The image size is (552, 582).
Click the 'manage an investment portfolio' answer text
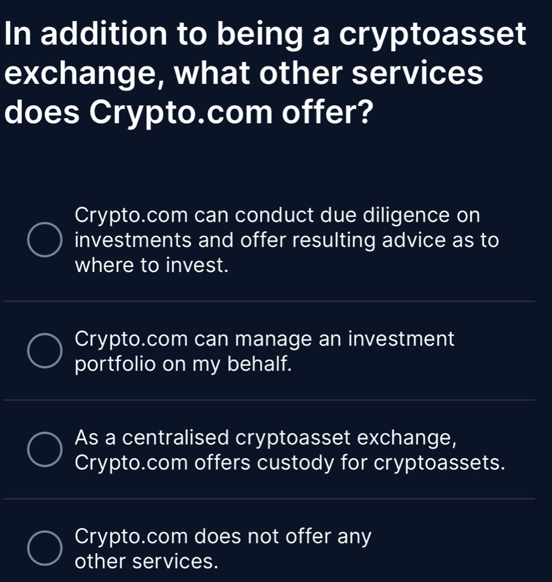tap(265, 339)
